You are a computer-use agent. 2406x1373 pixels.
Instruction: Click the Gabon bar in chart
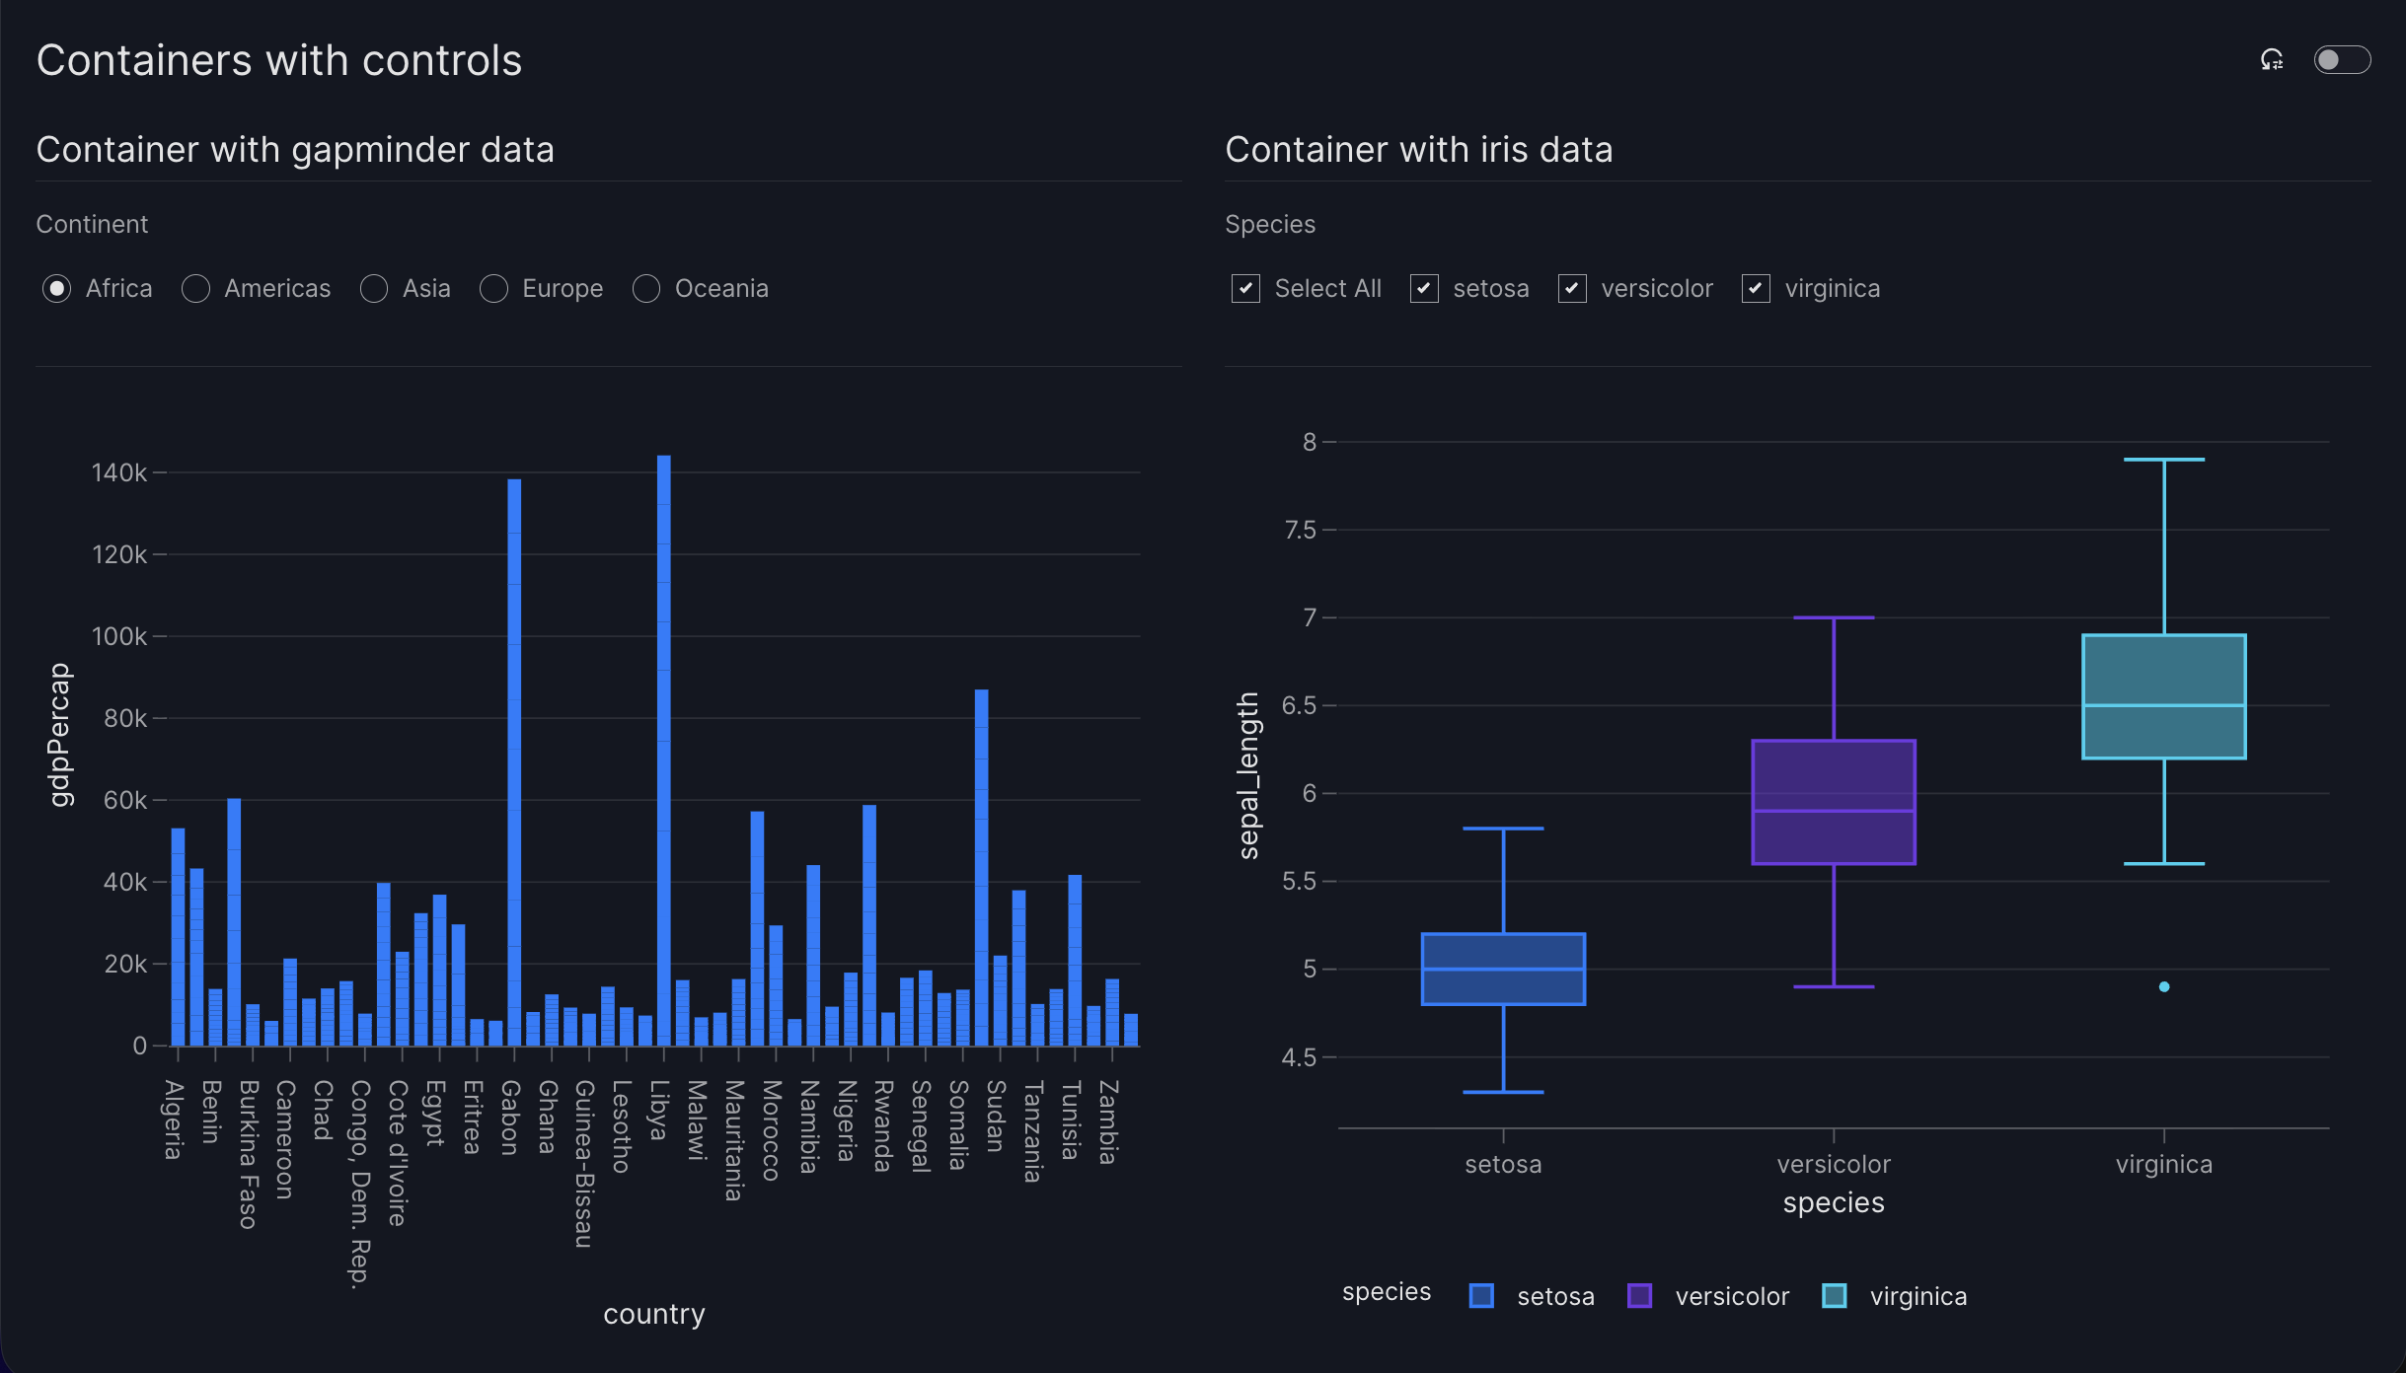[x=514, y=761]
